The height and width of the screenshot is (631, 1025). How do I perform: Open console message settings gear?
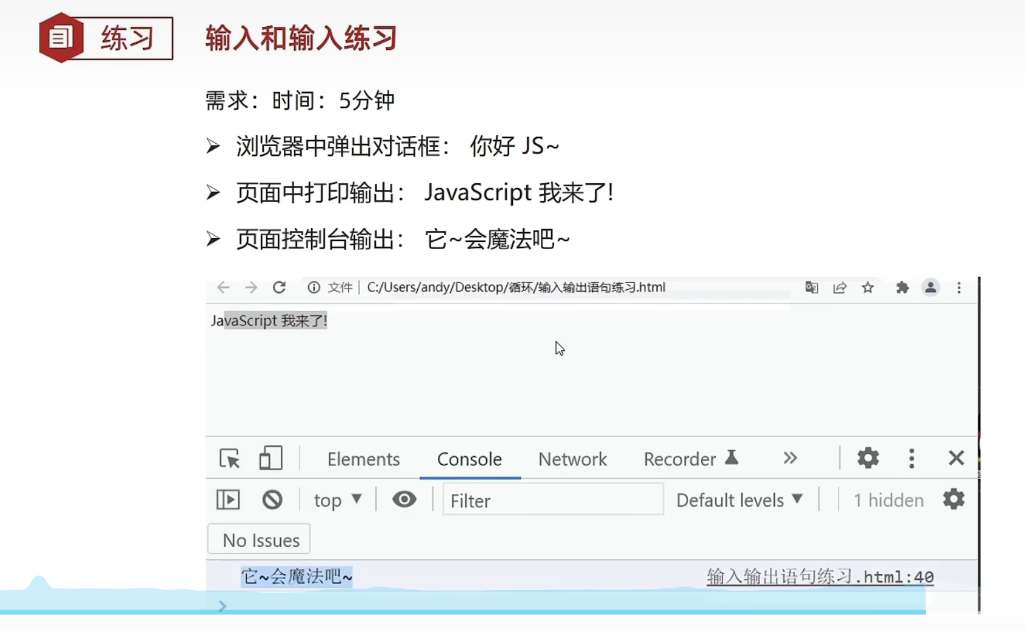953,499
